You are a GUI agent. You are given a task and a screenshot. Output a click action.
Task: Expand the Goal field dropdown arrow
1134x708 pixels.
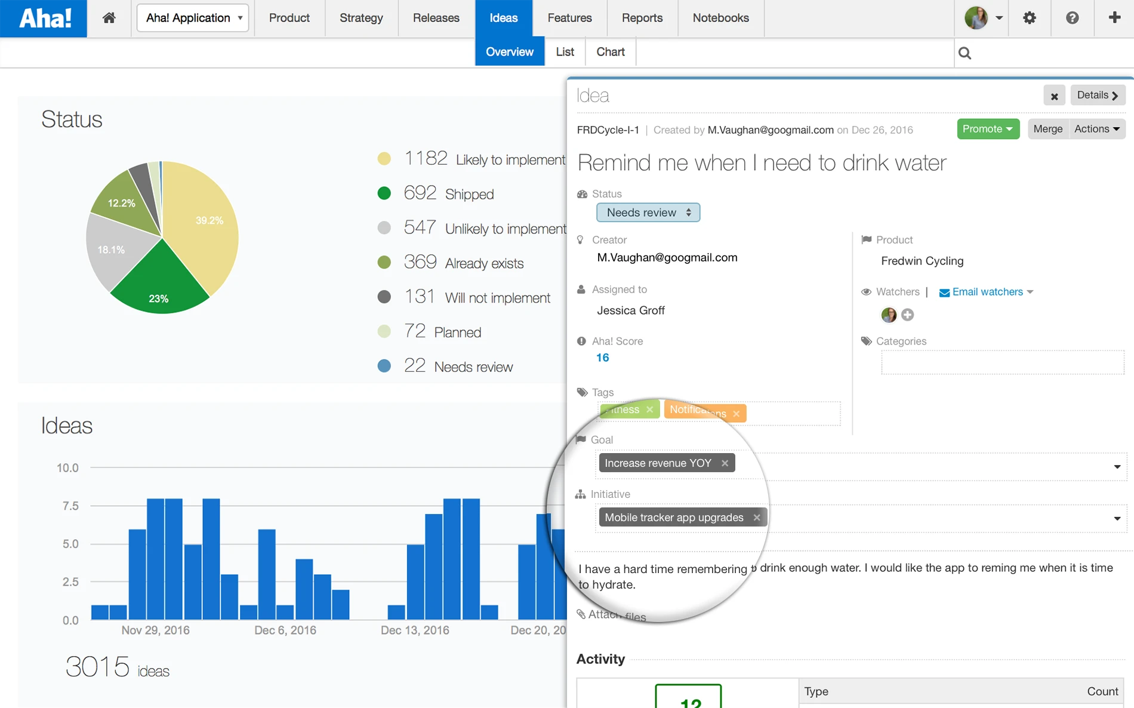click(1117, 467)
